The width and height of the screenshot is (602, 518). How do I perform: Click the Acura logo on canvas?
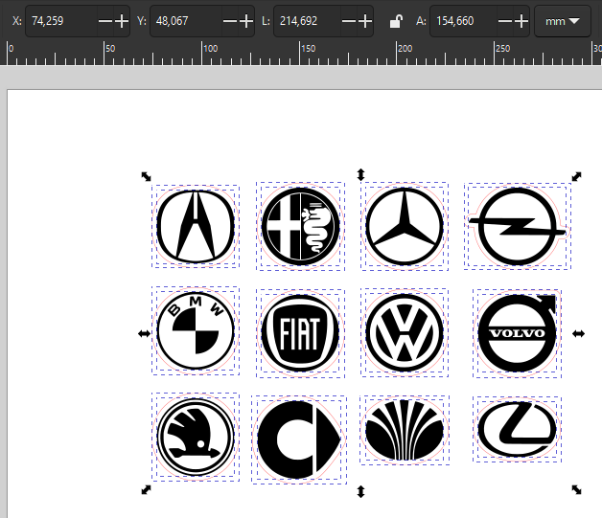point(196,226)
